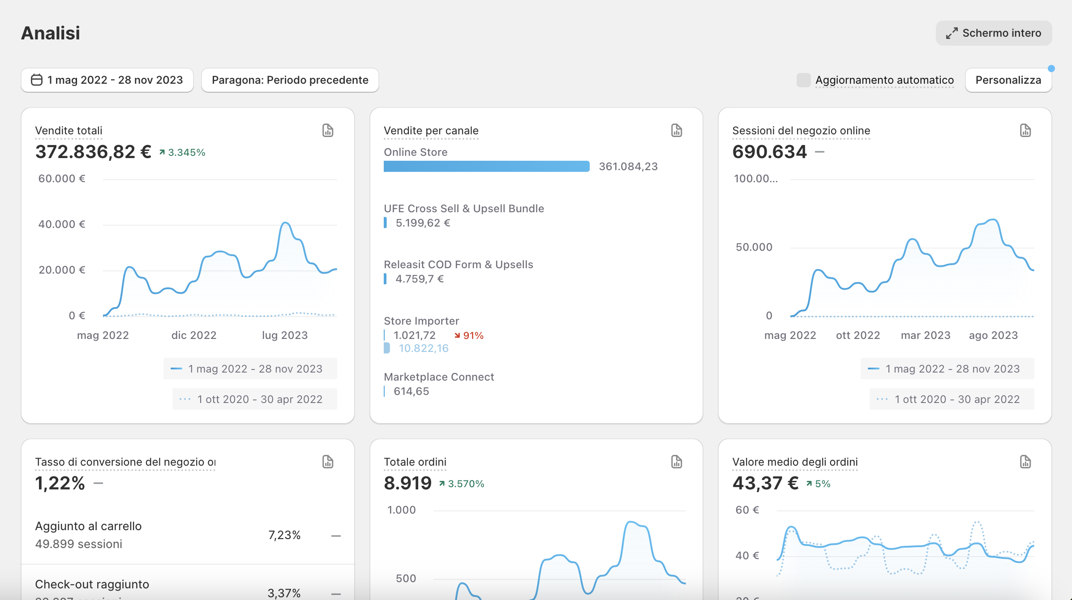Image resolution: width=1072 pixels, height=600 pixels.
Task: Open the date range picker 1 mag 2022
Action: (107, 80)
